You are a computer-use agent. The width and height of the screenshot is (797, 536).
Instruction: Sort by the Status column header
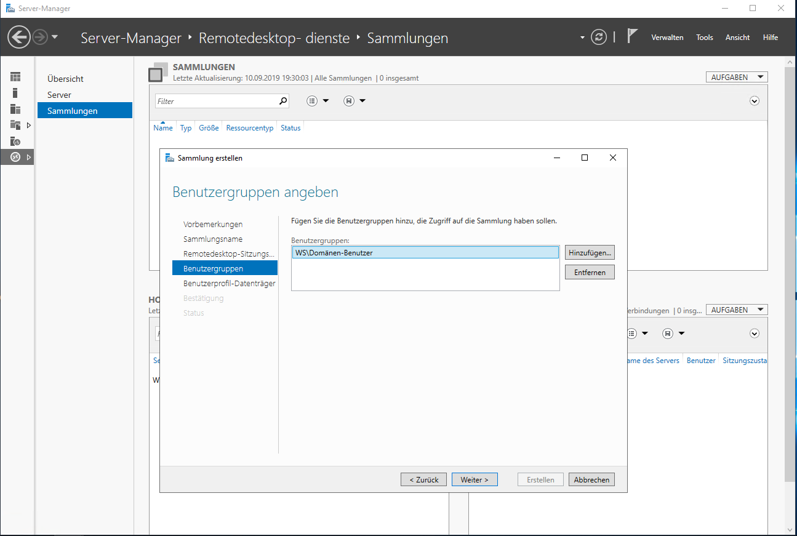290,128
